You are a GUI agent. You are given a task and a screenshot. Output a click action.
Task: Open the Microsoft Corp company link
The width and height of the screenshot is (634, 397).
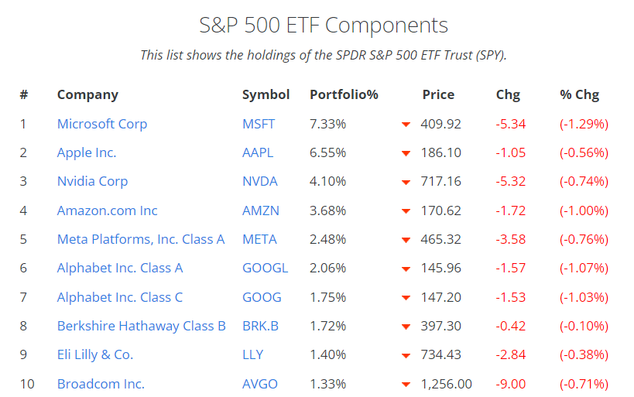coord(102,124)
